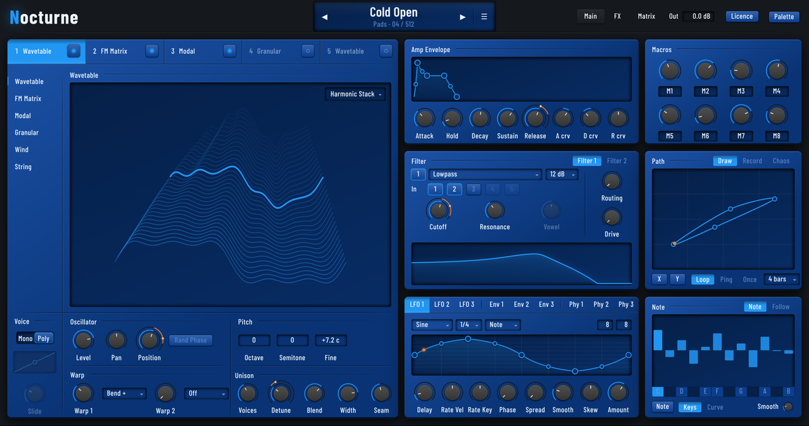Screen dimensions: 809x426
Task: Change the 12 dB filter slope dropdown
Action: click(x=562, y=175)
